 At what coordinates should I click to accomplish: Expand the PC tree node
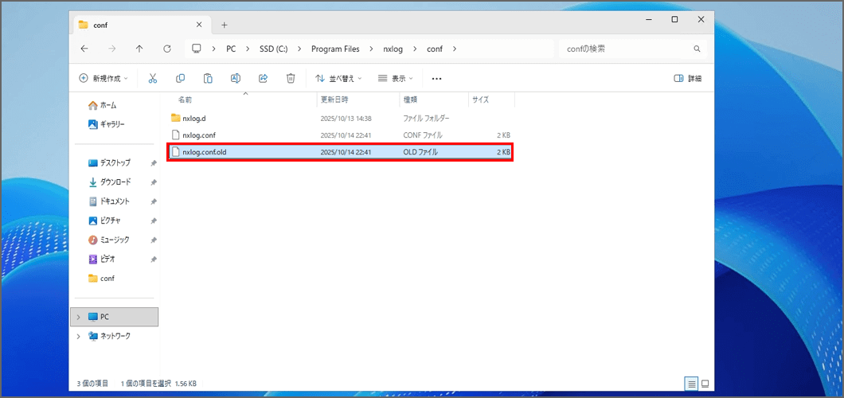77,317
